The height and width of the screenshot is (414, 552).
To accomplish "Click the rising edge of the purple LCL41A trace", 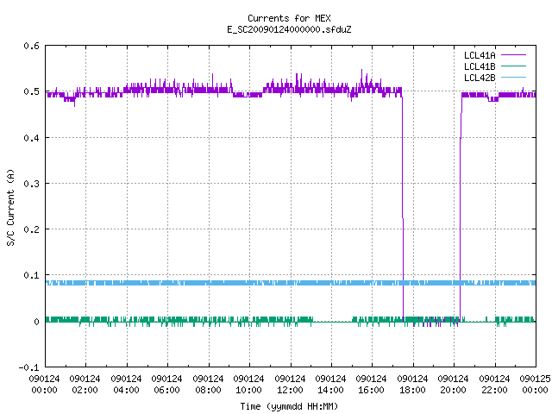I will 460,208.
